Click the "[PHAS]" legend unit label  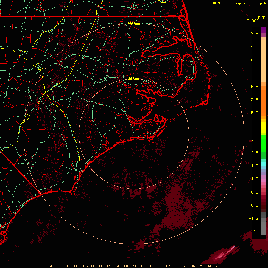pos(252,21)
